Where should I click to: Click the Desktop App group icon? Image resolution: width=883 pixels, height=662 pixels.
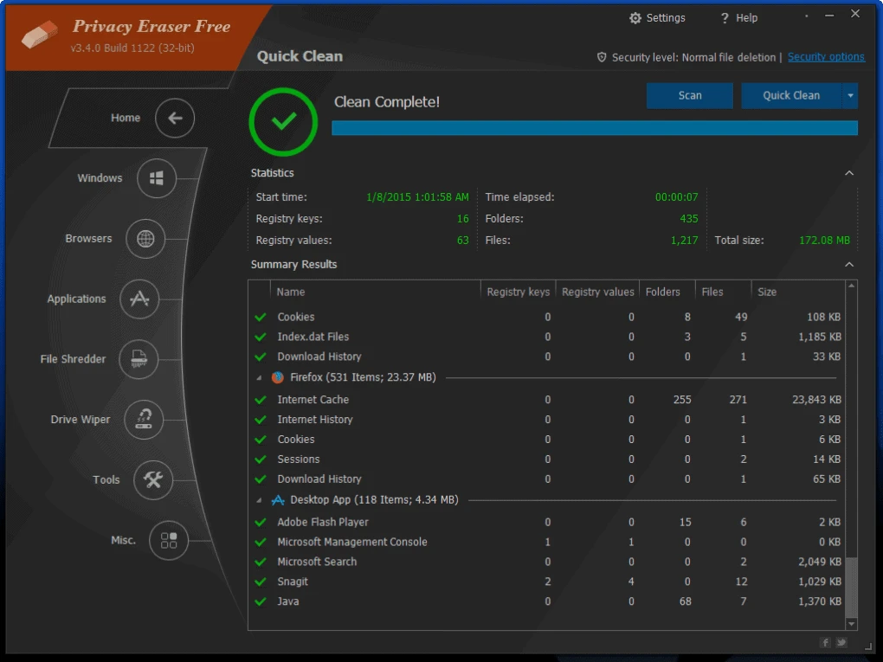point(278,500)
